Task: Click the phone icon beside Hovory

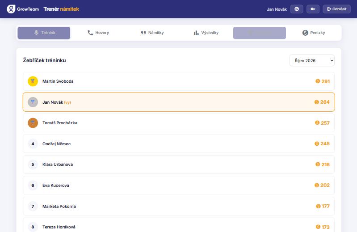Action: click(90, 33)
